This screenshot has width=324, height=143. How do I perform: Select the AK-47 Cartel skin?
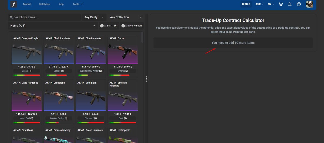(123, 56)
